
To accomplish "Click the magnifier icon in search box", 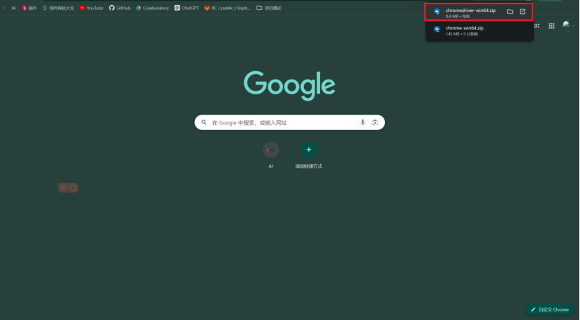I will click(204, 122).
